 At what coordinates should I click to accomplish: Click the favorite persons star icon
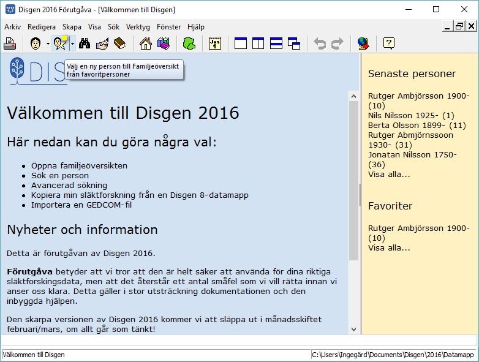pyautogui.click(x=60, y=43)
